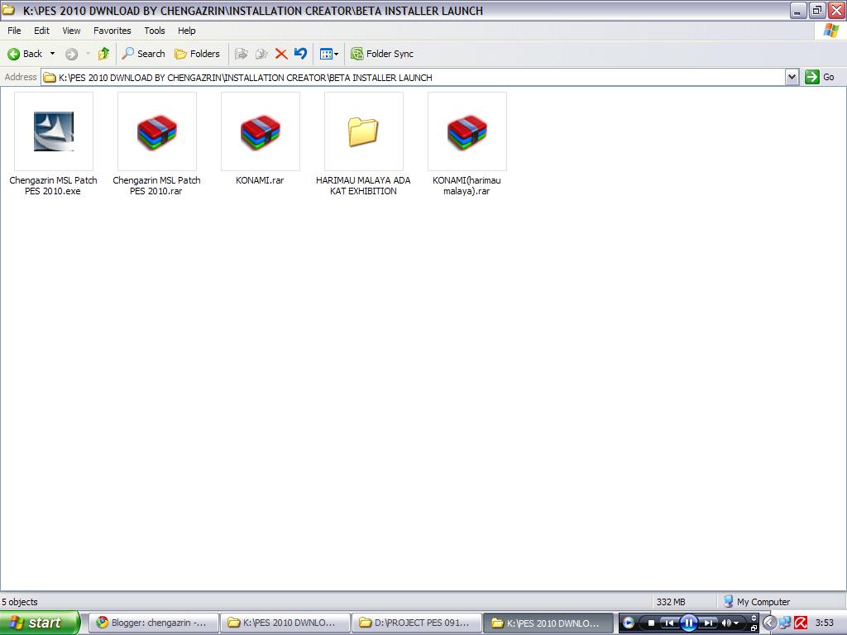Open the Favorites menu

click(112, 31)
